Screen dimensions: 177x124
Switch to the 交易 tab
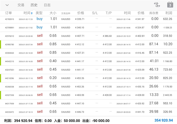click(21, 5)
